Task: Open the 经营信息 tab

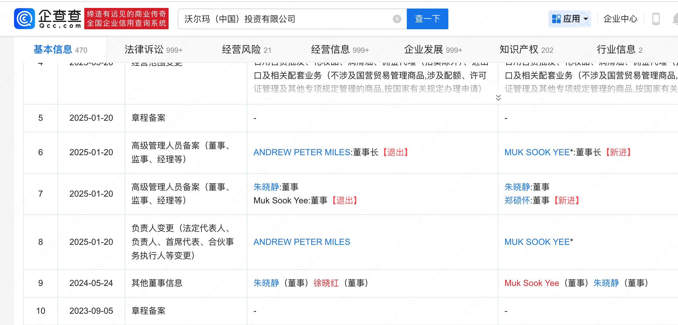Action: 340,49
